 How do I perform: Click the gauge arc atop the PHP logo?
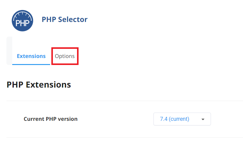click(x=22, y=13)
